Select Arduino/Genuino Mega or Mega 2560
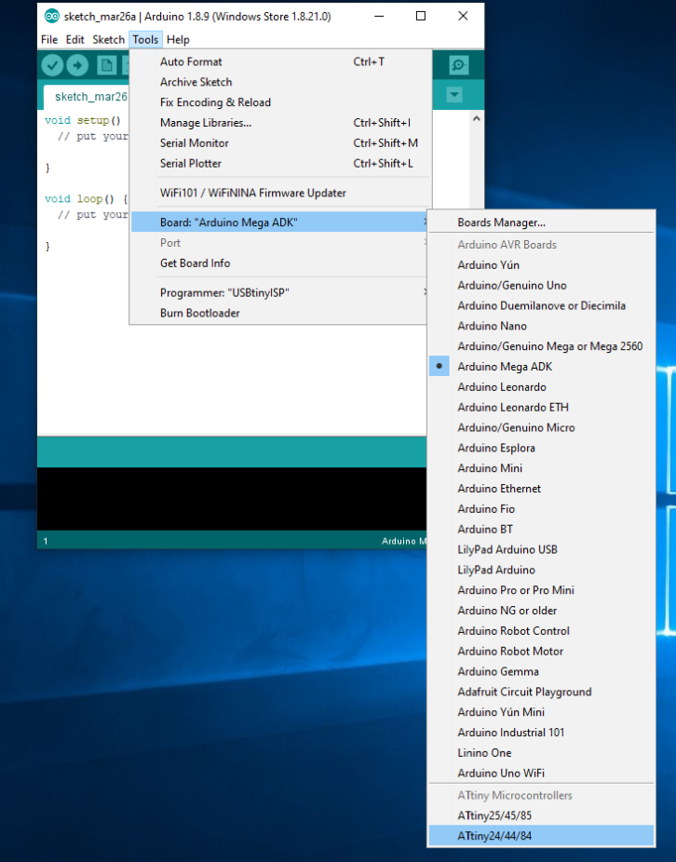The height and width of the screenshot is (862, 676). click(541, 346)
